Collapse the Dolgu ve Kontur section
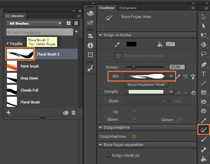 (x=101, y=35)
